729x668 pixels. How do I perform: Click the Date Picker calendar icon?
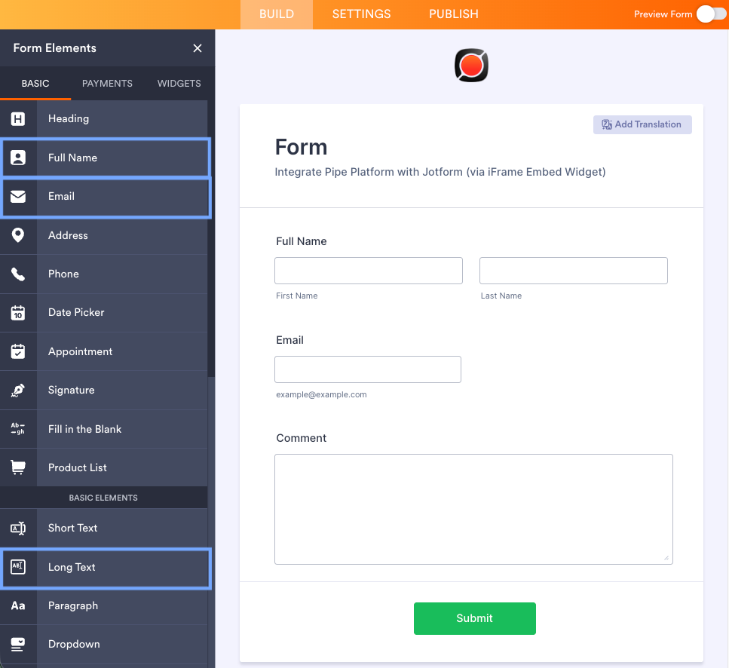coord(17,313)
